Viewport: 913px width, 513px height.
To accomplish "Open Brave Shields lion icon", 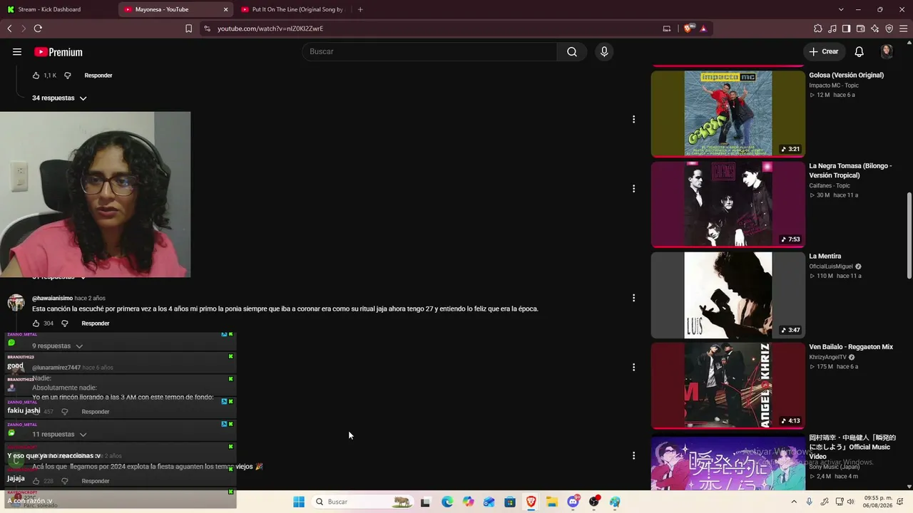I will click(688, 28).
